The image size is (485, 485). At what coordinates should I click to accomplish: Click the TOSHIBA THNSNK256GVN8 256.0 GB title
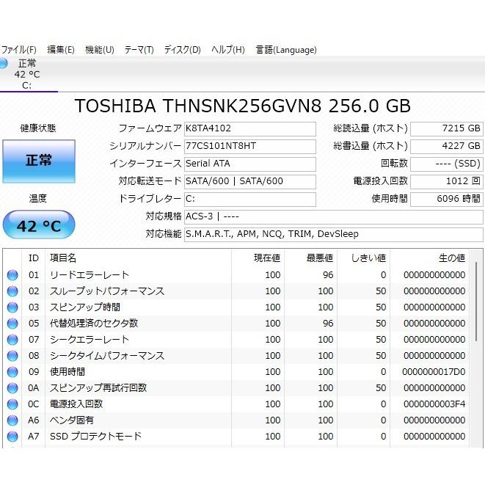tap(242, 106)
